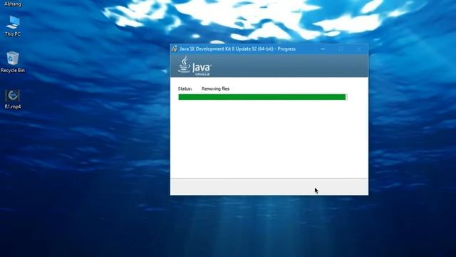
Task: Click the 'Status:' label
Action: tap(185, 89)
